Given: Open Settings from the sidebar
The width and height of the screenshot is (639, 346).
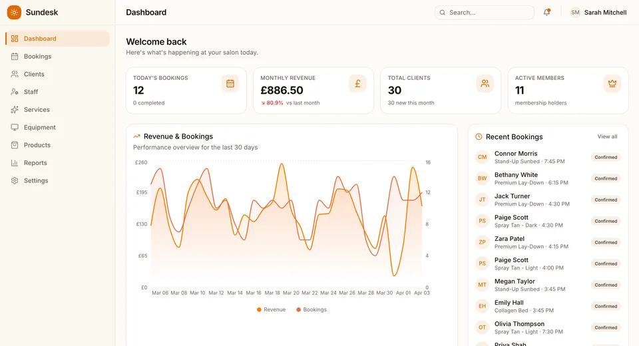Looking at the screenshot, I should [x=57, y=180].
